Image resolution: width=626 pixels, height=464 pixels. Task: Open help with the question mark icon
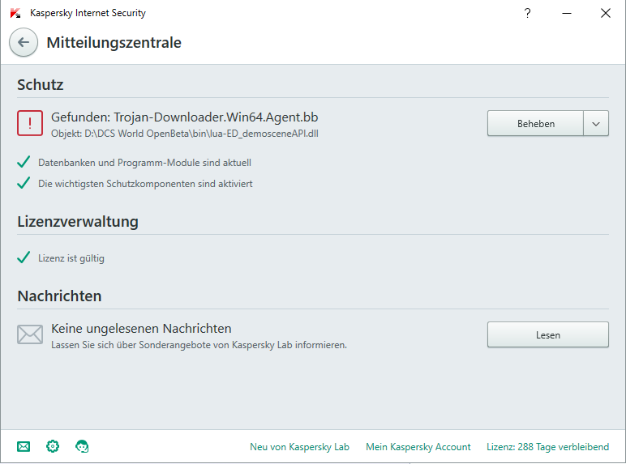click(x=527, y=13)
